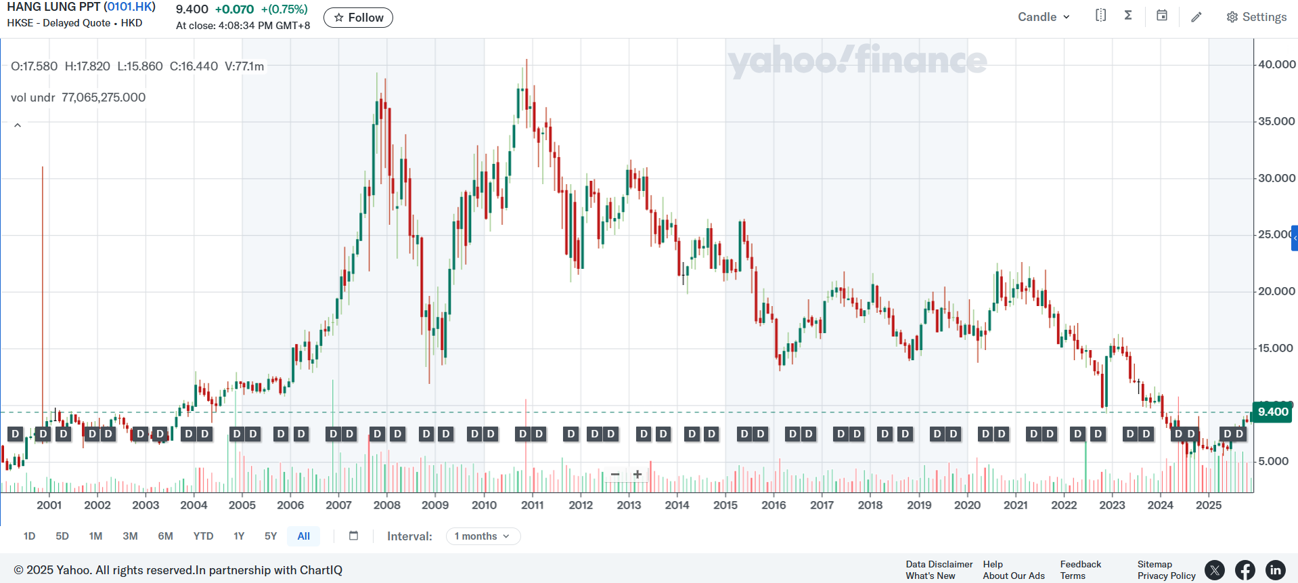Select the 1D range tab
1298x583 pixels.
29,536
